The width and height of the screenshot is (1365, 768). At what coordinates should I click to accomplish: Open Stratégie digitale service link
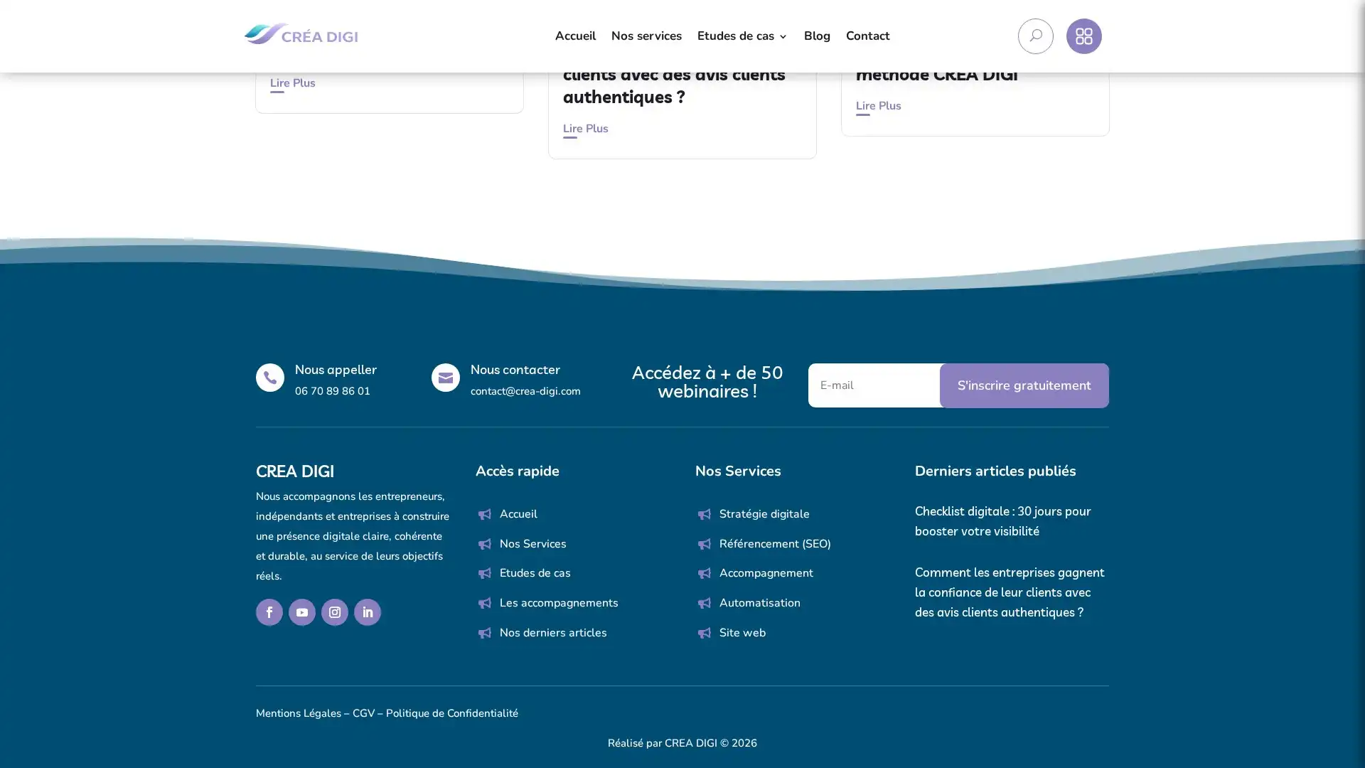point(764,514)
